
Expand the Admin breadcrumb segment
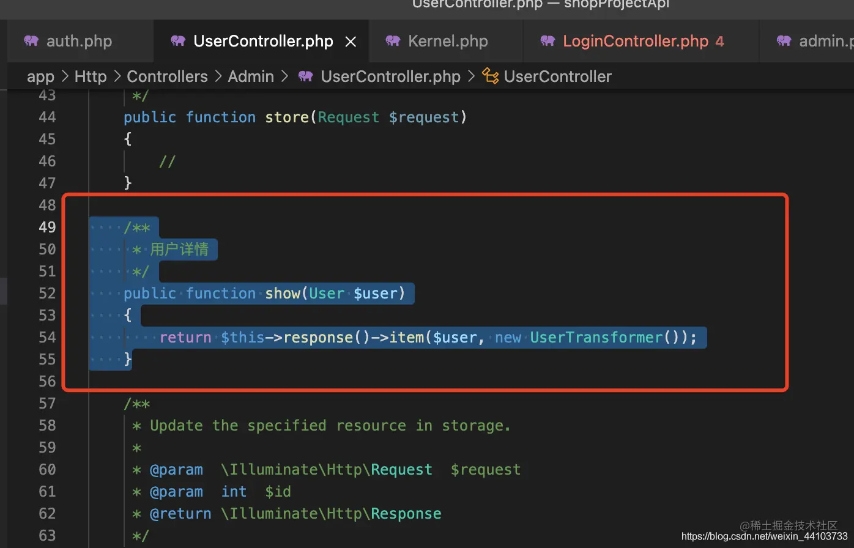pos(251,76)
